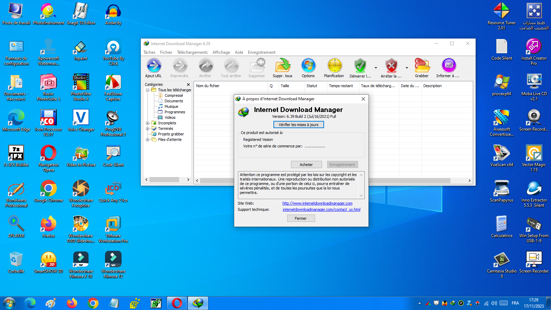Screen dimensions: 551x310
Task: Select the Musique category
Action: pyautogui.click(x=171, y=106)
